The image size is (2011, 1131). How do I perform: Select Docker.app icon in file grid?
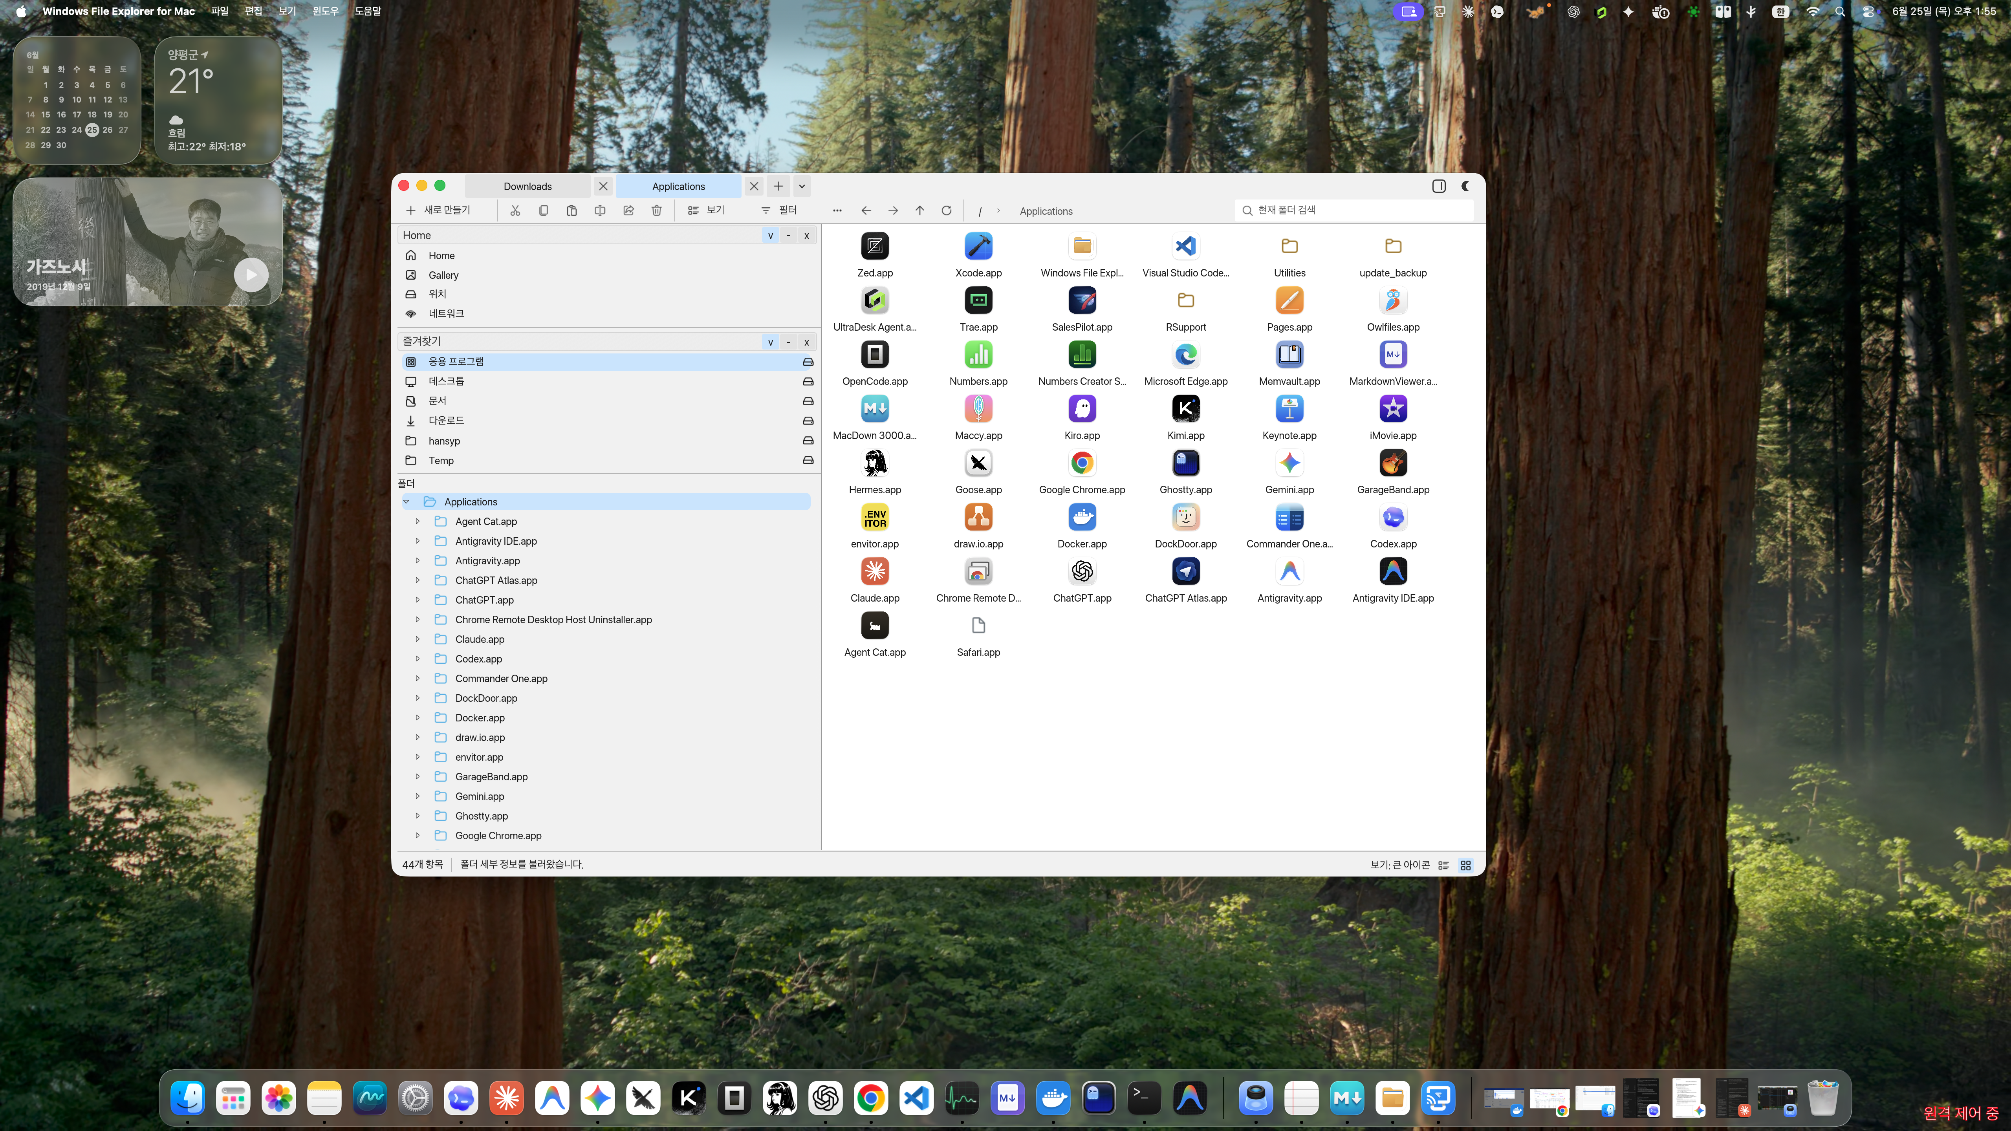[1081, 518]
